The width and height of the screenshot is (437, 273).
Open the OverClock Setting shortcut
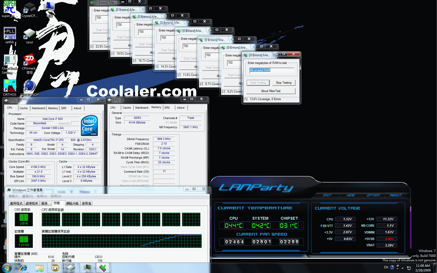(10, 64)
